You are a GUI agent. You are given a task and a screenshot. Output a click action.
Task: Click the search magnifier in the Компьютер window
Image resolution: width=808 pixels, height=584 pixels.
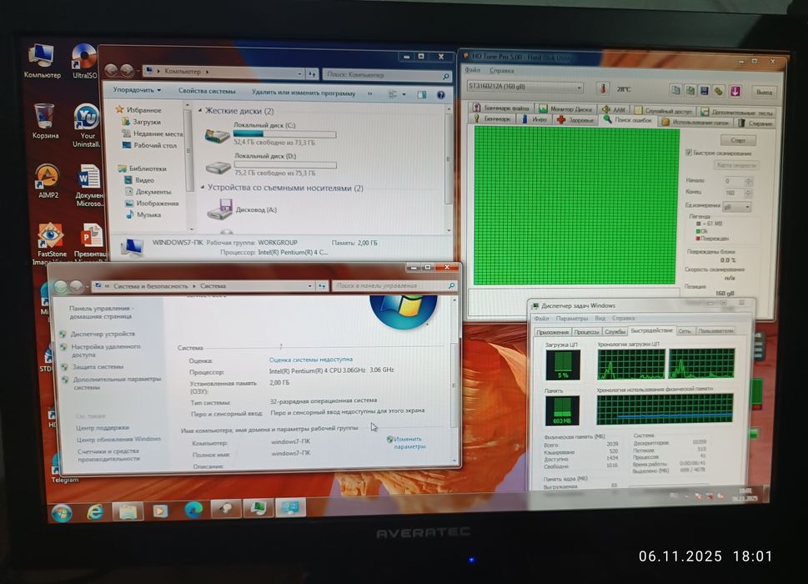pyautogui.click(x=445, y=76)
